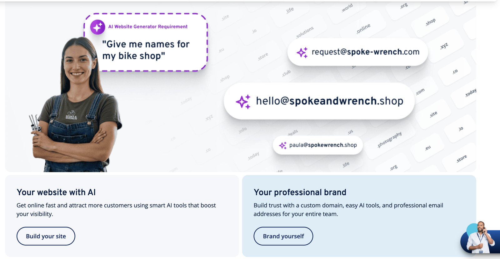This screenshot has width=500, height=259.
Task: Click sparkle icon beside hello@spokeandwrench.shop
Action: click(243, 102)
